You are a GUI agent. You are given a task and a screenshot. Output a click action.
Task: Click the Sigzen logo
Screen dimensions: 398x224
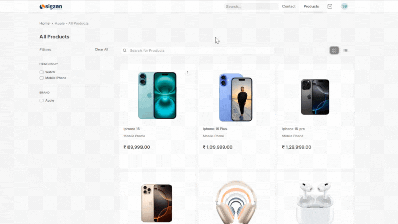pos(51,7)
